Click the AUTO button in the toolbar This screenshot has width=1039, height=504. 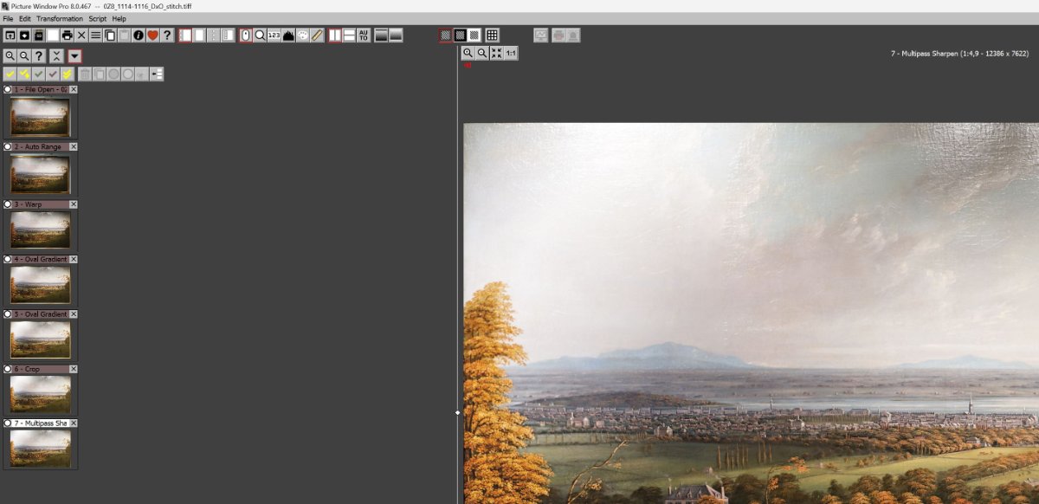pyautogui.click(x=363, y=36)
